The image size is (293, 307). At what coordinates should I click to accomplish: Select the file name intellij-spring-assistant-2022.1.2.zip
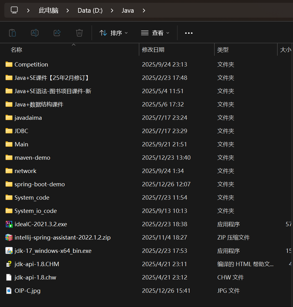(x=63, y=237)
